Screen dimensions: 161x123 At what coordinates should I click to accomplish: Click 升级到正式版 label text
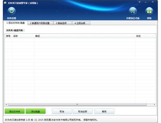[x=133, y=18]
